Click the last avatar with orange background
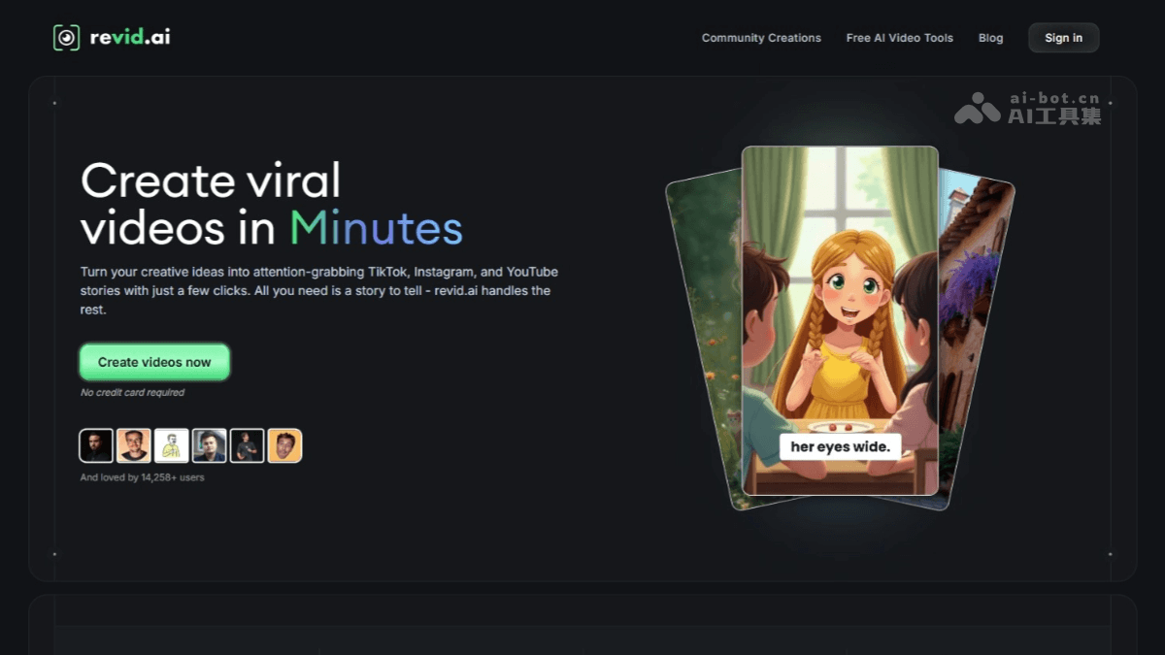Screen dimensions: 1165x655 (284, 445)
